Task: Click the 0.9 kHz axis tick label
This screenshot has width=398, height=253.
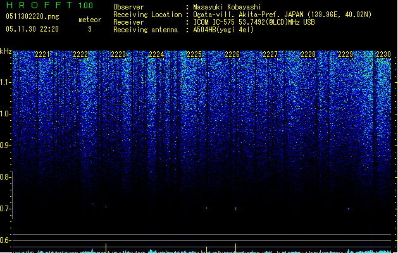Action: (x=6, y=145)
